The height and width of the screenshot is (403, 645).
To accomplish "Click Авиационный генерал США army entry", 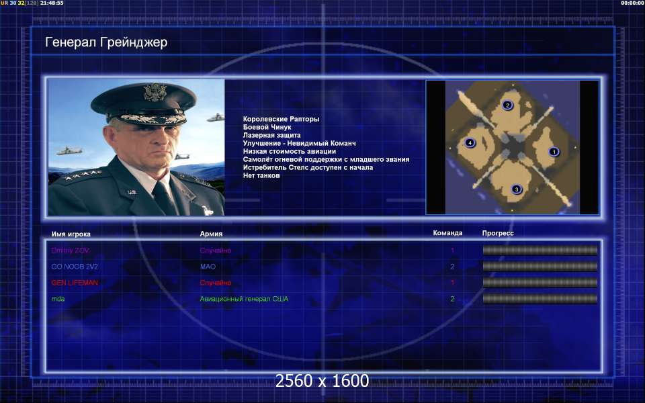I will (244, 299).
